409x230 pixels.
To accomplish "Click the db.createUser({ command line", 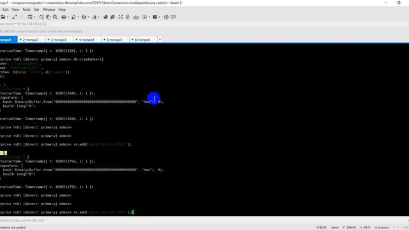I will [52, 59].
